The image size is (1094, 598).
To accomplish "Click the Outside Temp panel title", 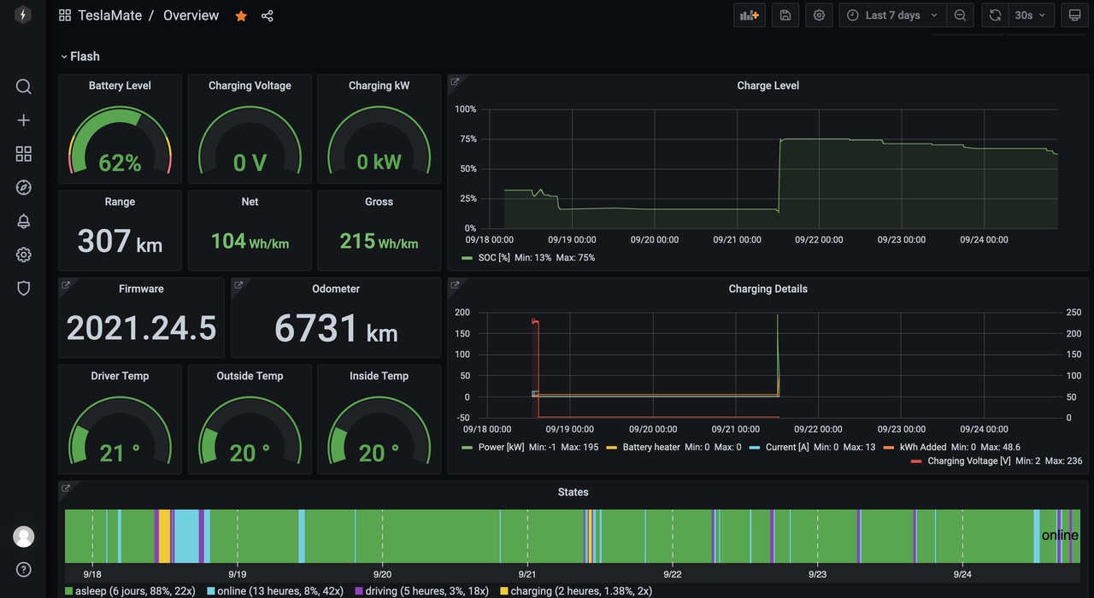I will click(x=250, y=376).
